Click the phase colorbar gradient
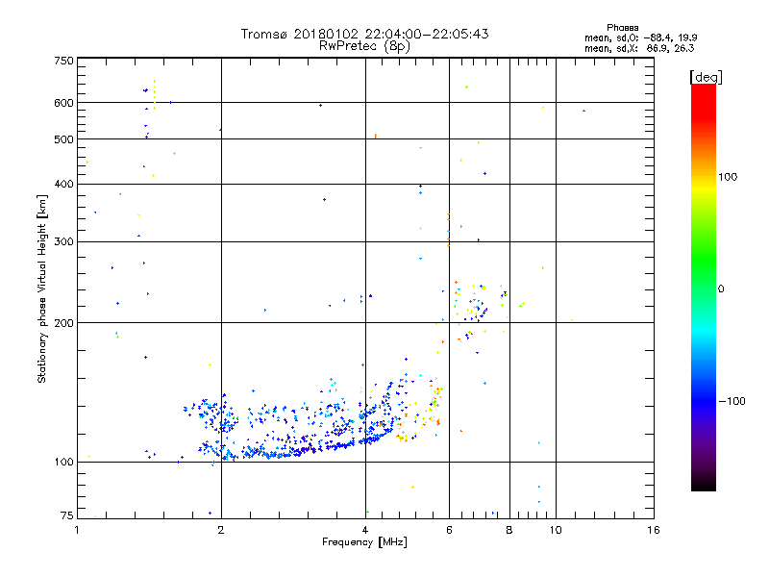769x577 pixels. coord(704,287)
